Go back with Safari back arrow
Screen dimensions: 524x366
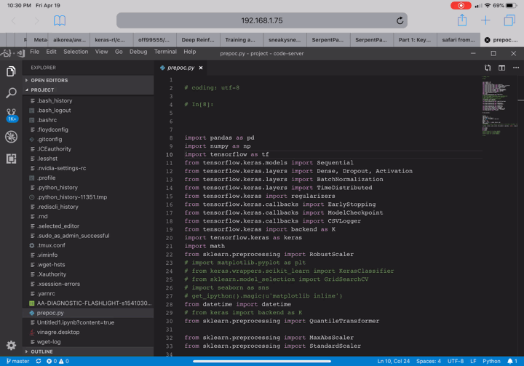14,20
